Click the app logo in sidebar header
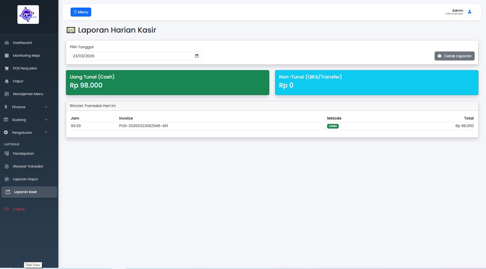 [28, 15]
